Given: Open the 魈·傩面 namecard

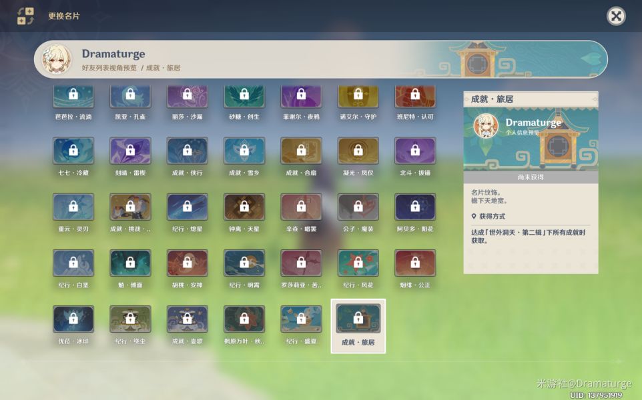Looking at the screenshot, I should coord(130,263).
